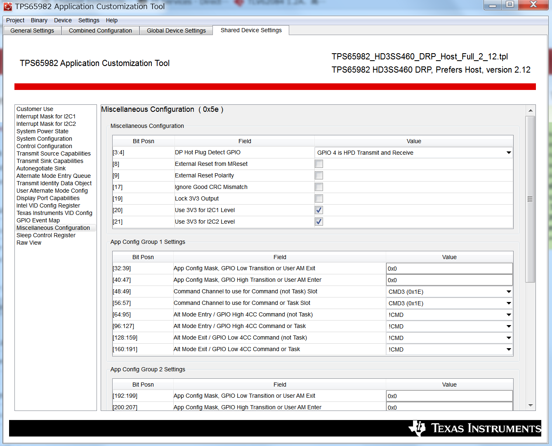Uncheck Use 3V3 for I2C2 Level
Viewport: 552px width, 446px height.
tap(319, 222)
